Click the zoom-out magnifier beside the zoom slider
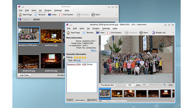Viewport: 193px width, 108px height. click(x=144, y=85)
